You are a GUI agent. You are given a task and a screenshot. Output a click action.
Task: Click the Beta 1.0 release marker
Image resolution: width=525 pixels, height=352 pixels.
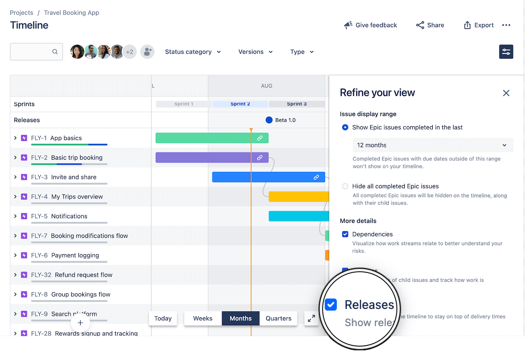269,120
